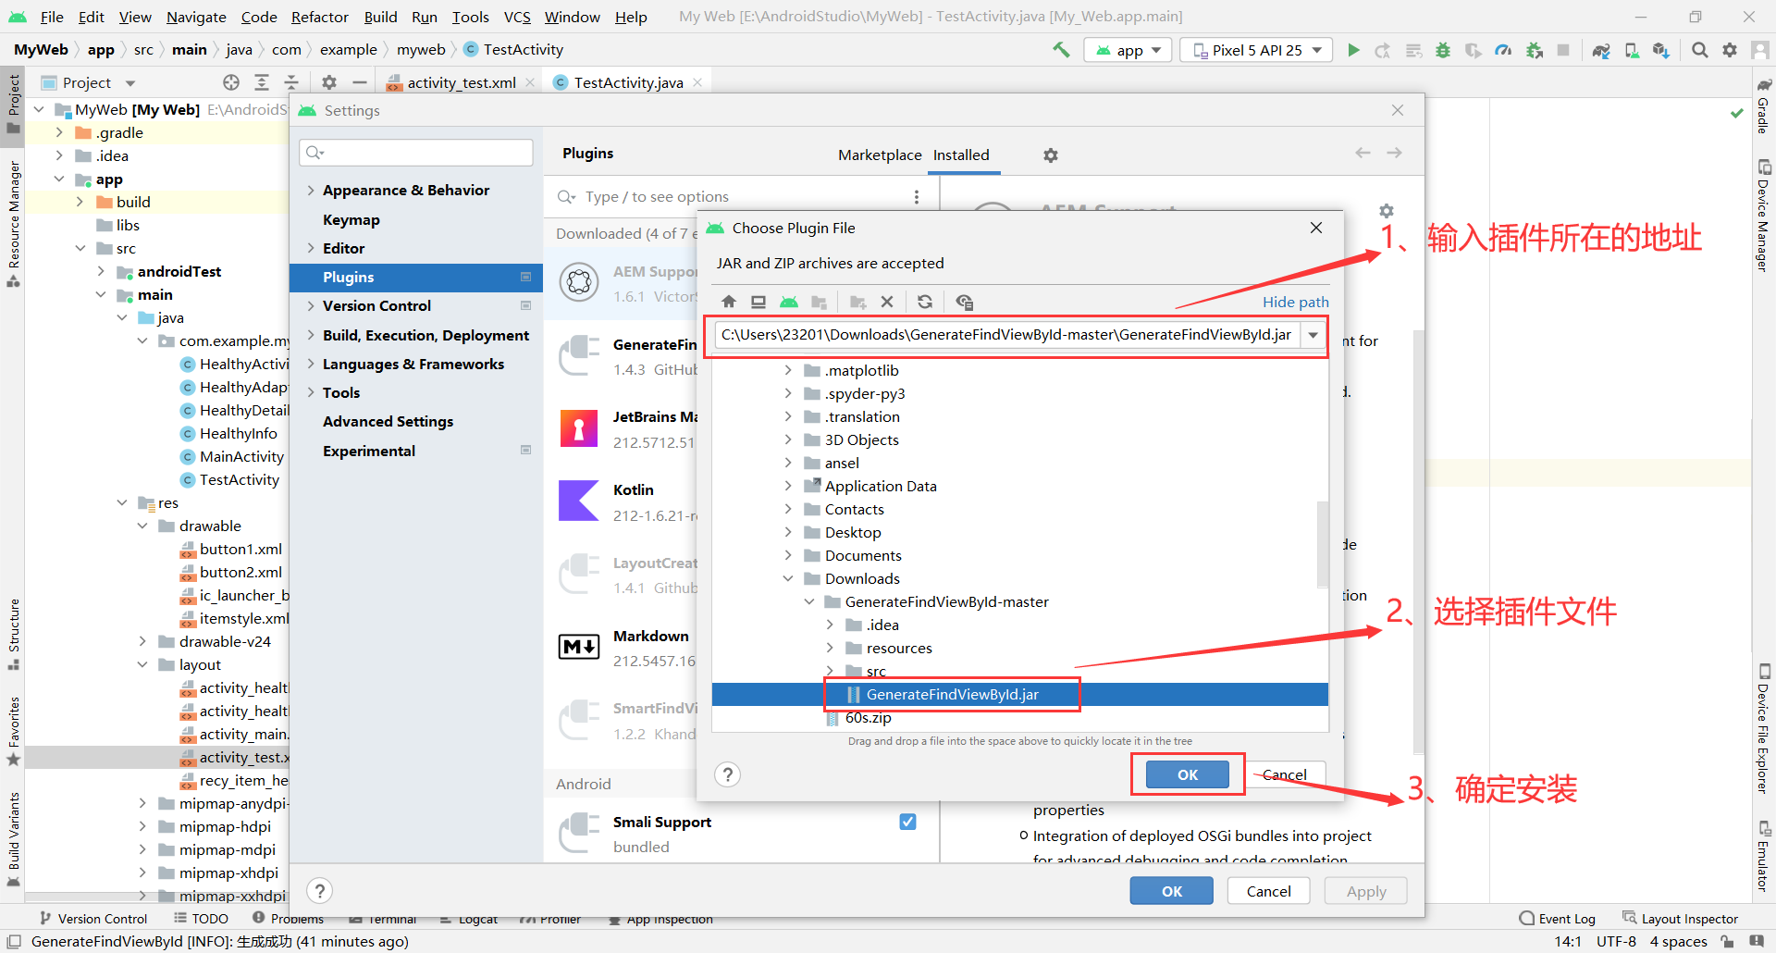Open the activity_test.xml editor tab

pos(462,82)
